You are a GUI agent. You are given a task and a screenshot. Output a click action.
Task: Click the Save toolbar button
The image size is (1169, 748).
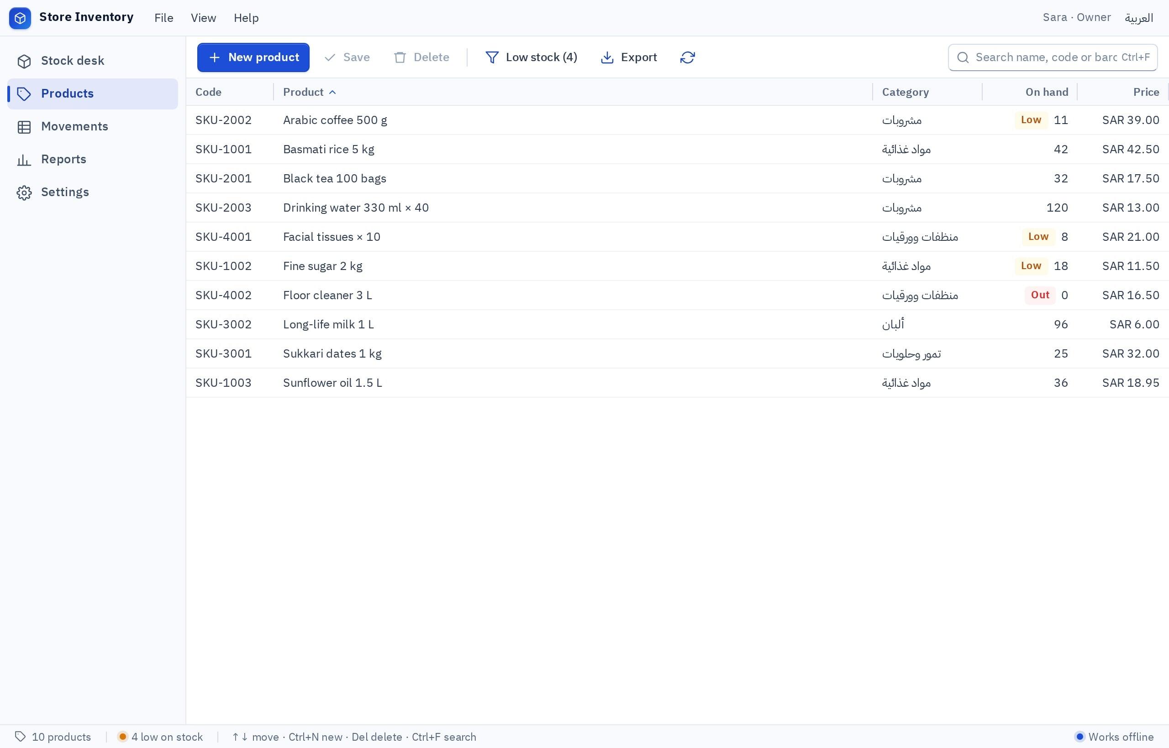347,57
